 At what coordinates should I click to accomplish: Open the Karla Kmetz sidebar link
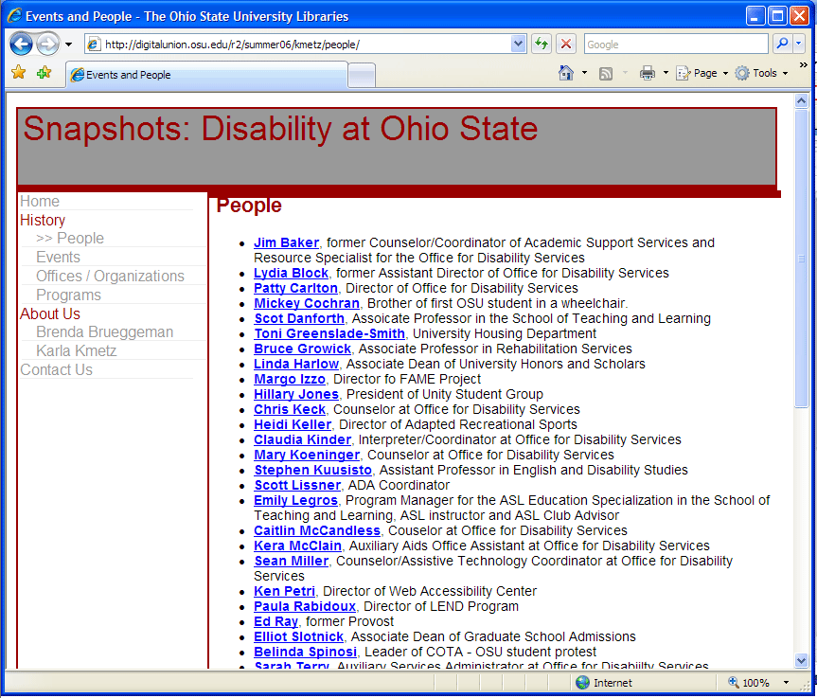point(76,350)
